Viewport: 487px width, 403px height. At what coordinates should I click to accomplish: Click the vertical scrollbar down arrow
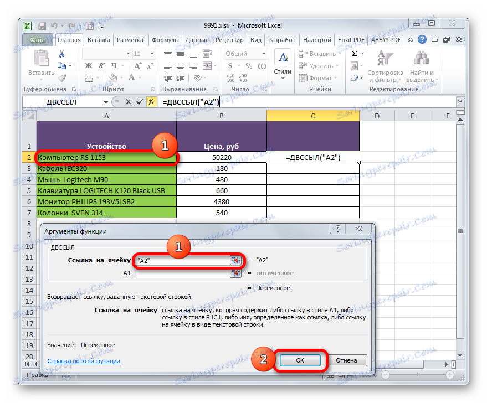pyautogui.click(x=460, y=355)
